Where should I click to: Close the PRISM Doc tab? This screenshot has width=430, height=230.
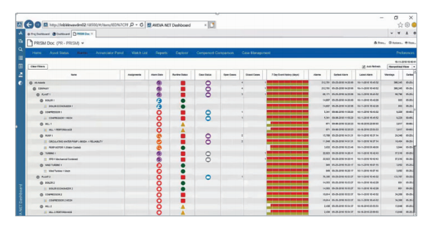click(92, 34)
